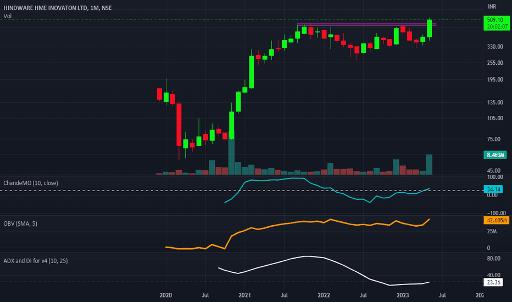The width and height of the screenshot is (512, 302).
Task: Click the INR currency label
Action: pyautogui.click(x=492, y=7)
